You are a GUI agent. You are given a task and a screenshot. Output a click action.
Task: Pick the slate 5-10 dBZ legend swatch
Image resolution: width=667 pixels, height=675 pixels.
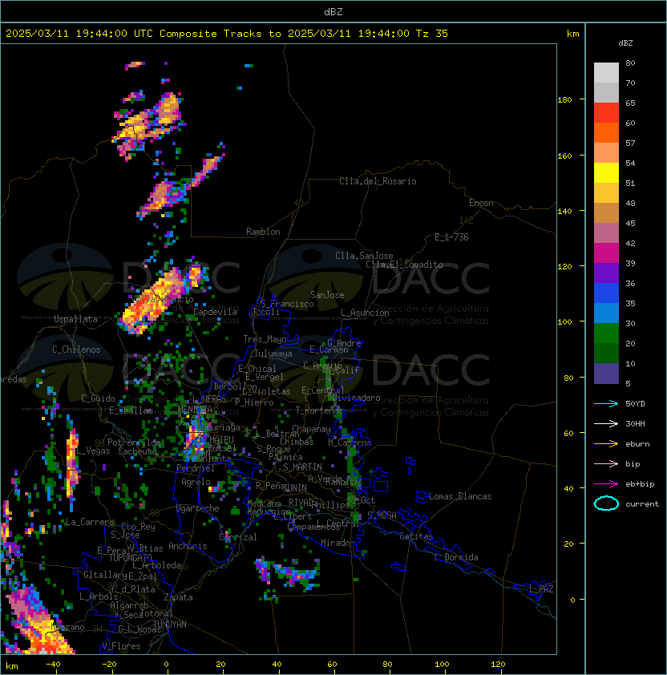tap(606, 374)
